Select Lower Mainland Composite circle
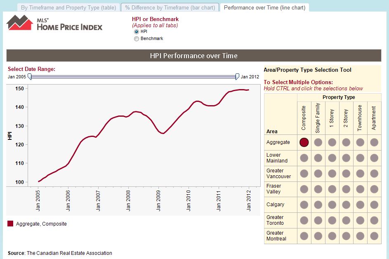Image resolution: width=389 pixels, height=259 pixels. pos(304,158)
